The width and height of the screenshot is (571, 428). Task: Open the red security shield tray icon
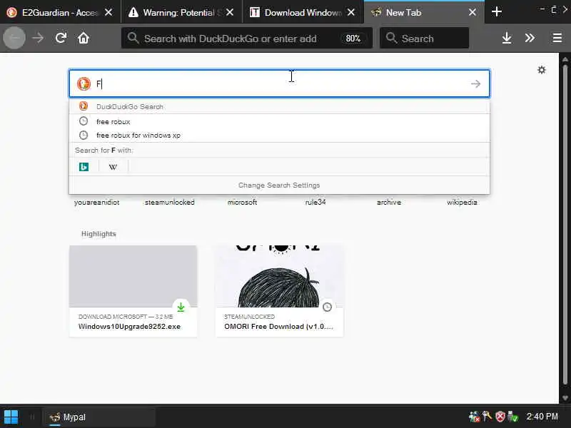(500, 417)
